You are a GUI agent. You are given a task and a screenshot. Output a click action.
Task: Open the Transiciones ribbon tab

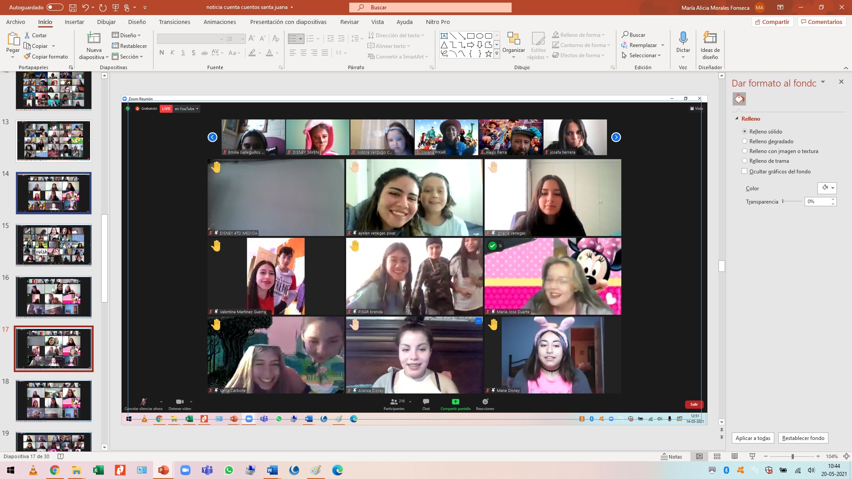(x=174, y=22)
